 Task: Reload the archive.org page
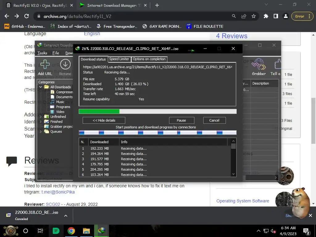click(27, 16)
